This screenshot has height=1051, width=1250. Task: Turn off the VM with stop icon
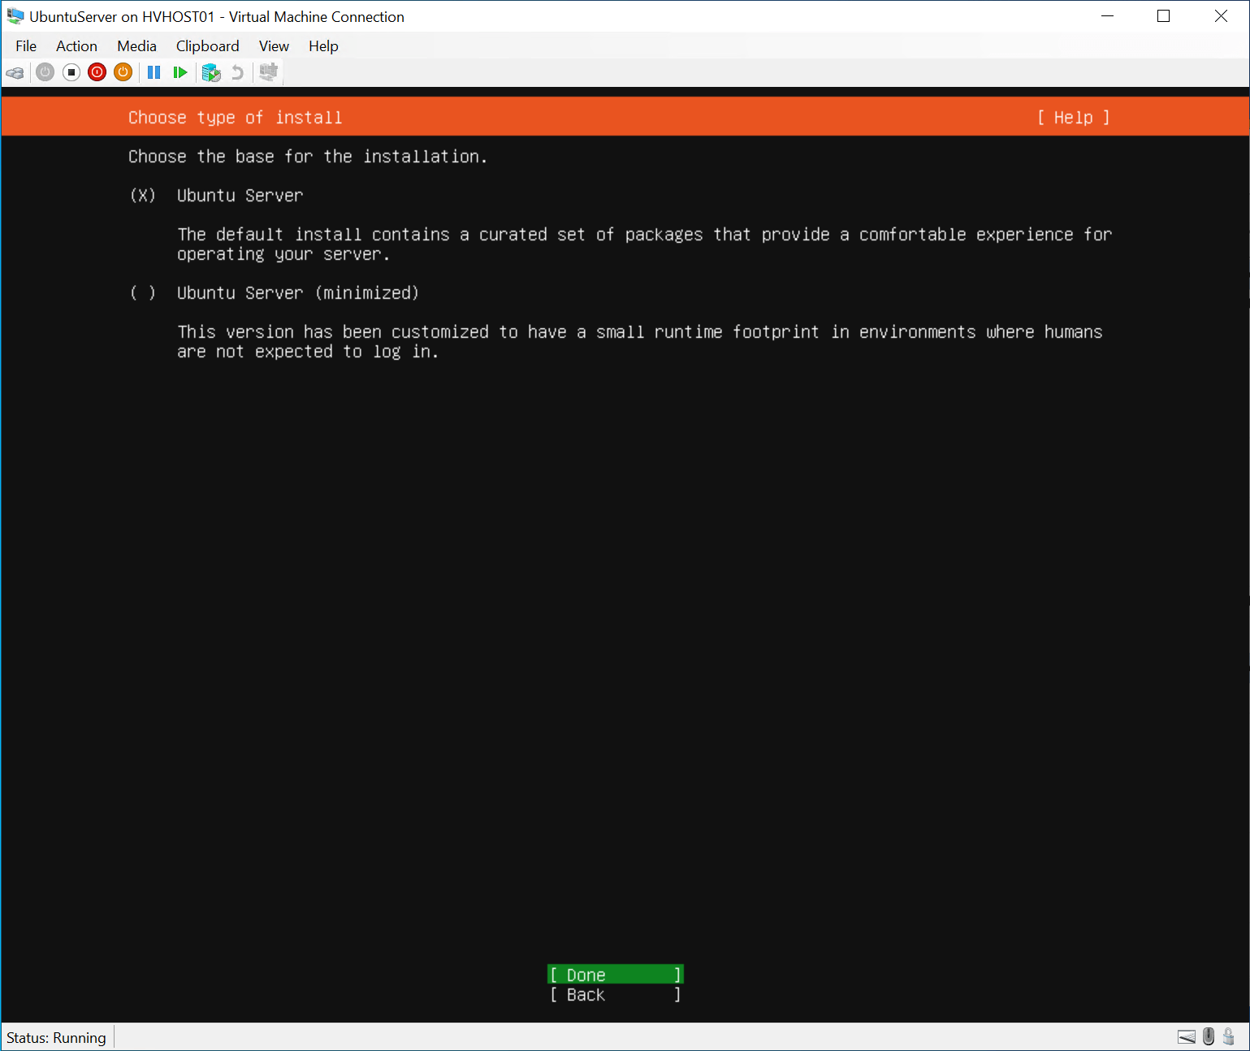[71, 72]
